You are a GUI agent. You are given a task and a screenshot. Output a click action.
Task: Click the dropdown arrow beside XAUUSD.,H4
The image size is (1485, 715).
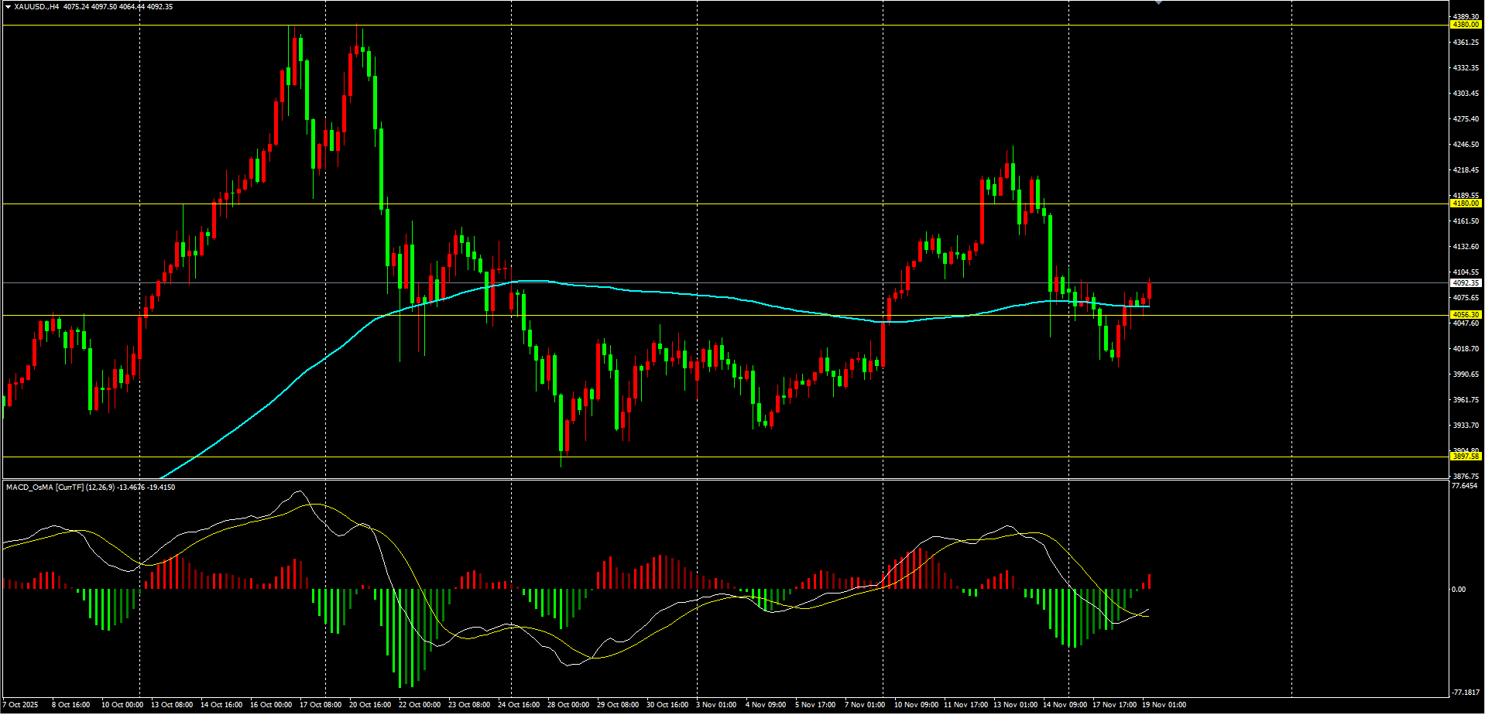8,7
